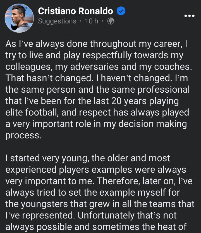Click the blue verified badge
Screen dimensions: 201x233
click(x=121, y=11)
